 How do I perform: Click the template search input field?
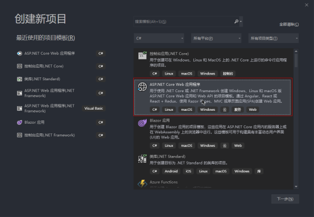tap(183, 21)
